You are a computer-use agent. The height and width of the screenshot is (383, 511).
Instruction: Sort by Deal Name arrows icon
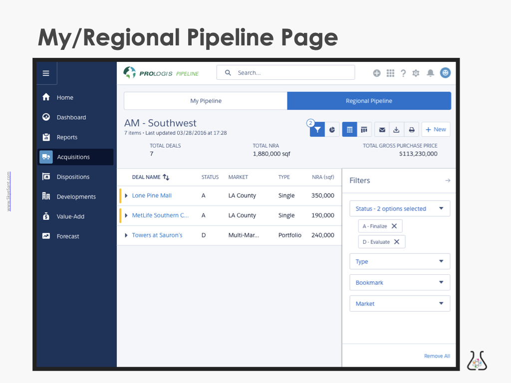tap(166, 177)
